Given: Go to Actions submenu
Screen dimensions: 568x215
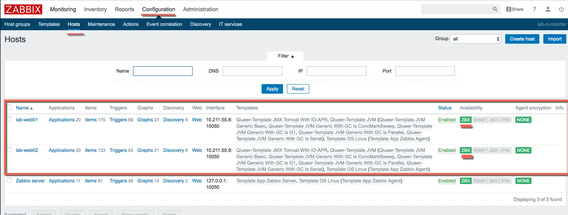Looking at the screenshot, I should point(131,24).
